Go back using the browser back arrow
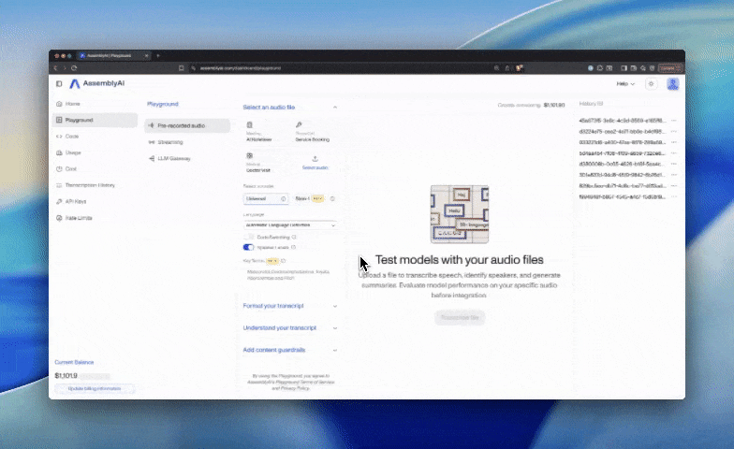734x449 pixels. (x=56, y=68)
